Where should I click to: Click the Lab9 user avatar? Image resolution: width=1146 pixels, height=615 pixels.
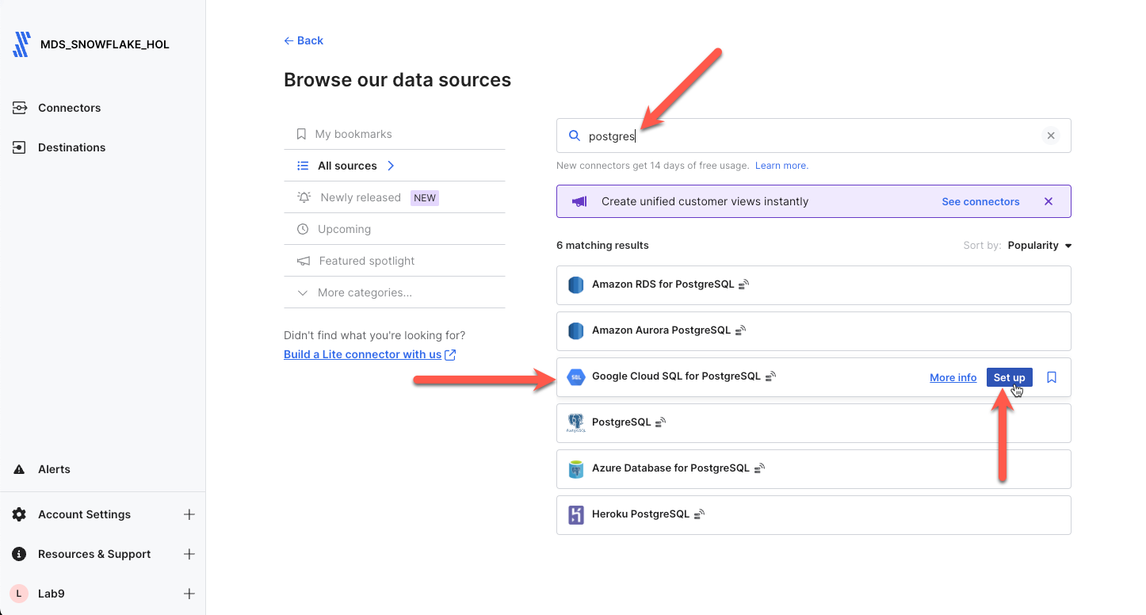(19, 594)
